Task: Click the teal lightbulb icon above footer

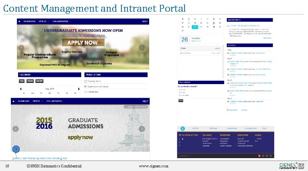Action: 183,128
